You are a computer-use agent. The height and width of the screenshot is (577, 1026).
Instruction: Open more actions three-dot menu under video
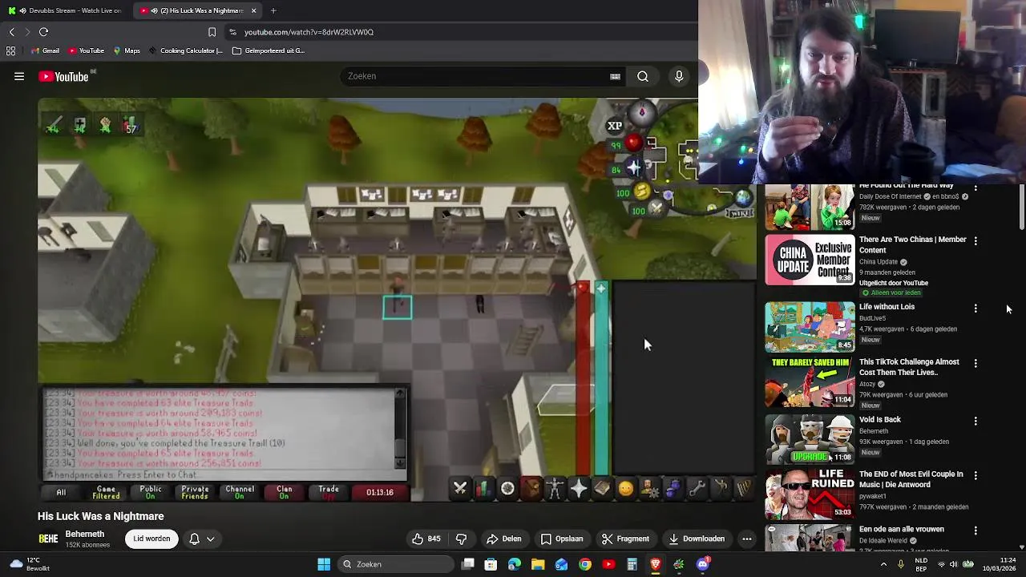coord(747,539)
